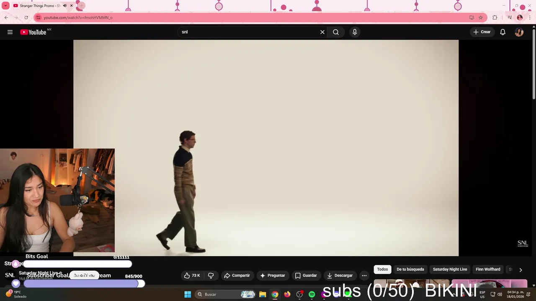Click the magnifier search button
536x301 pixels.
tap(336, 32)
